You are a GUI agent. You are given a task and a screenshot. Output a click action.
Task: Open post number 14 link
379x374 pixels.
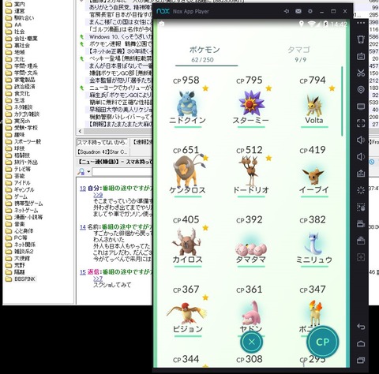[83, 226]
